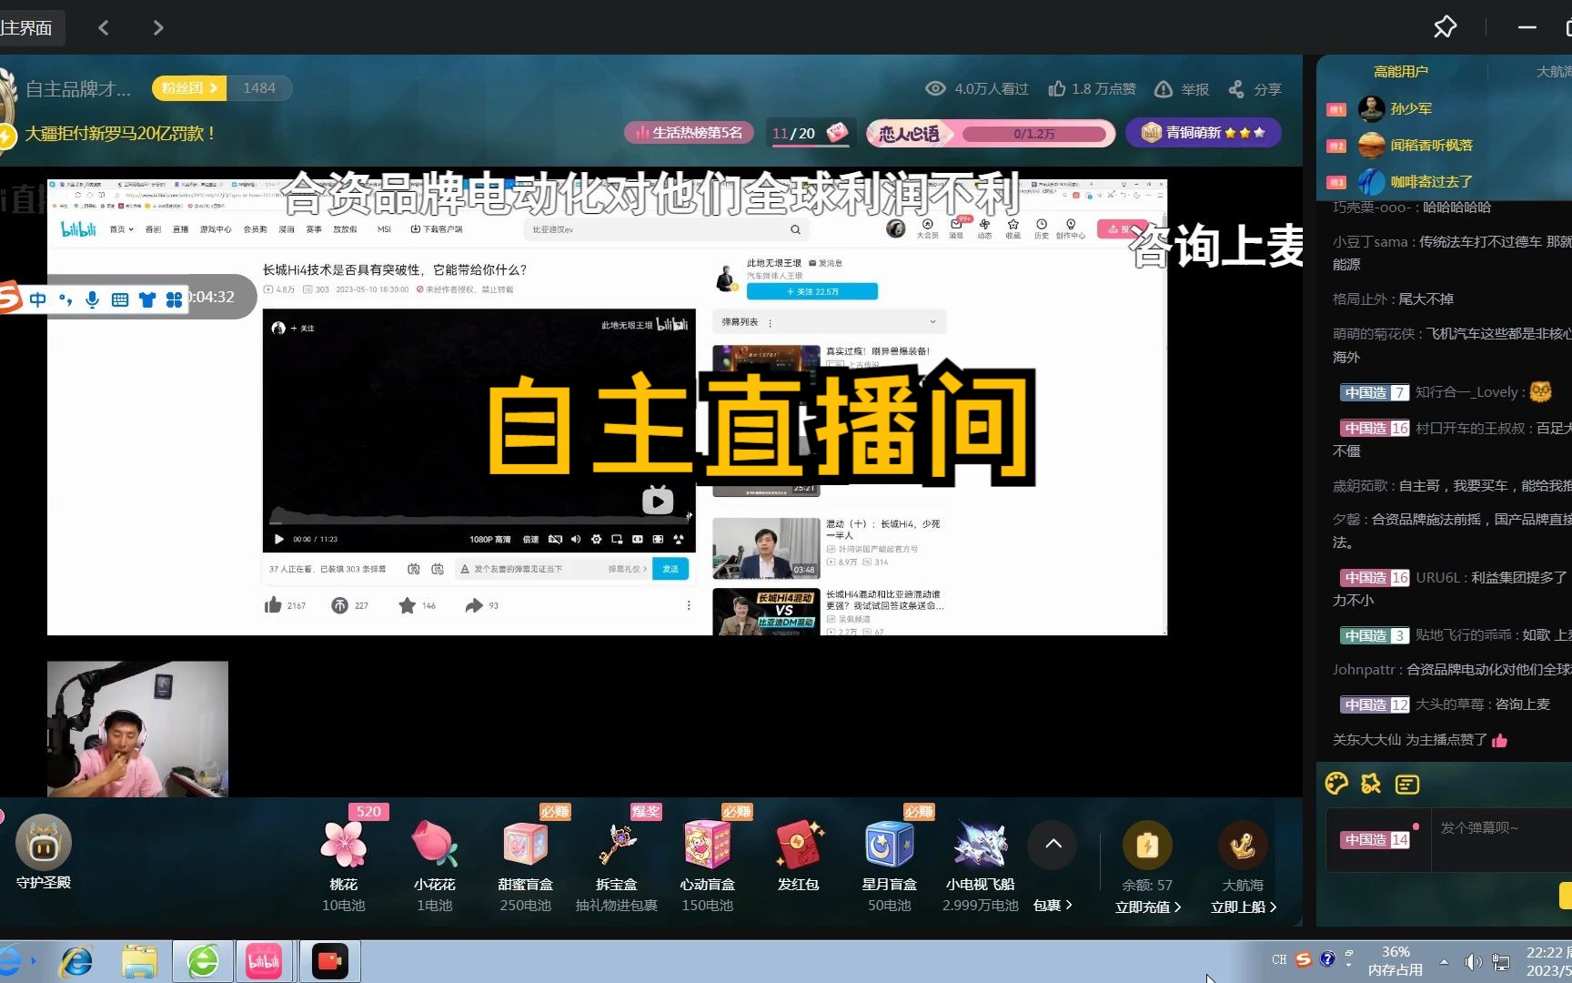Screen dimensions: 1572x983
Task: Click user 大头的草莓 in chat
Action: click(1452, 704)
